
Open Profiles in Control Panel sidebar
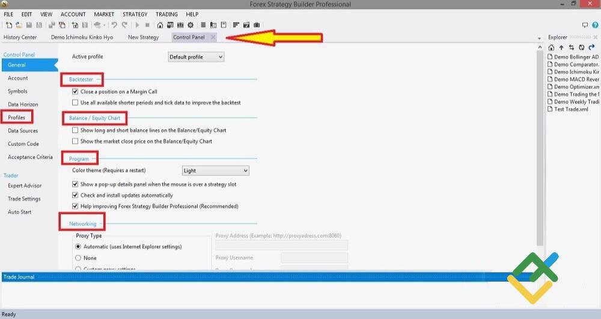(17, 118)
